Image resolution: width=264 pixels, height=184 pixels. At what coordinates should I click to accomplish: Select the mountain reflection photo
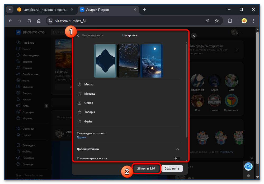(x=105, y=61)
